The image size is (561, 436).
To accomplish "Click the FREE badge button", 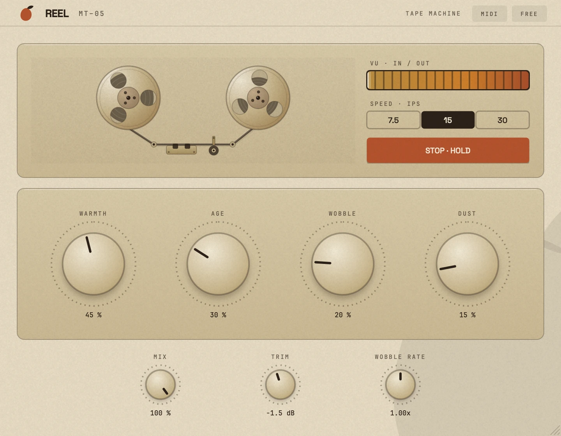I will (x=529, y=14).
